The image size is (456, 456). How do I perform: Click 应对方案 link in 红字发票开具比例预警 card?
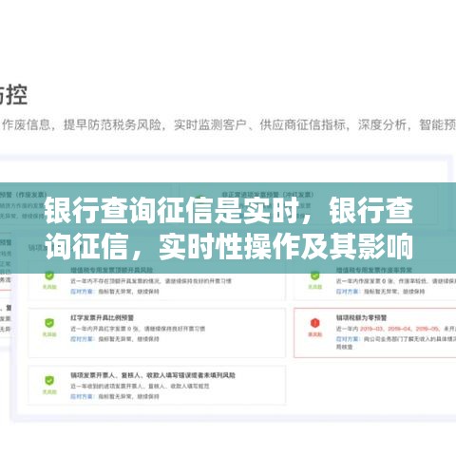(x=82, y=339)
